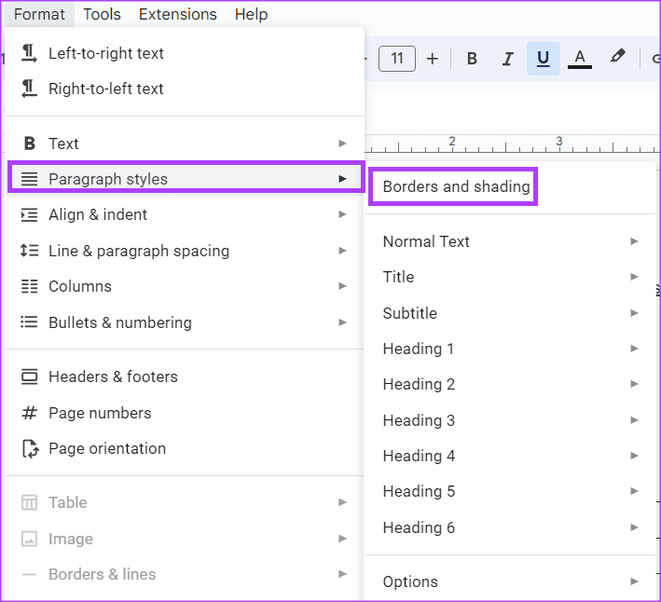Click the Image picture icon

[29, 539]
